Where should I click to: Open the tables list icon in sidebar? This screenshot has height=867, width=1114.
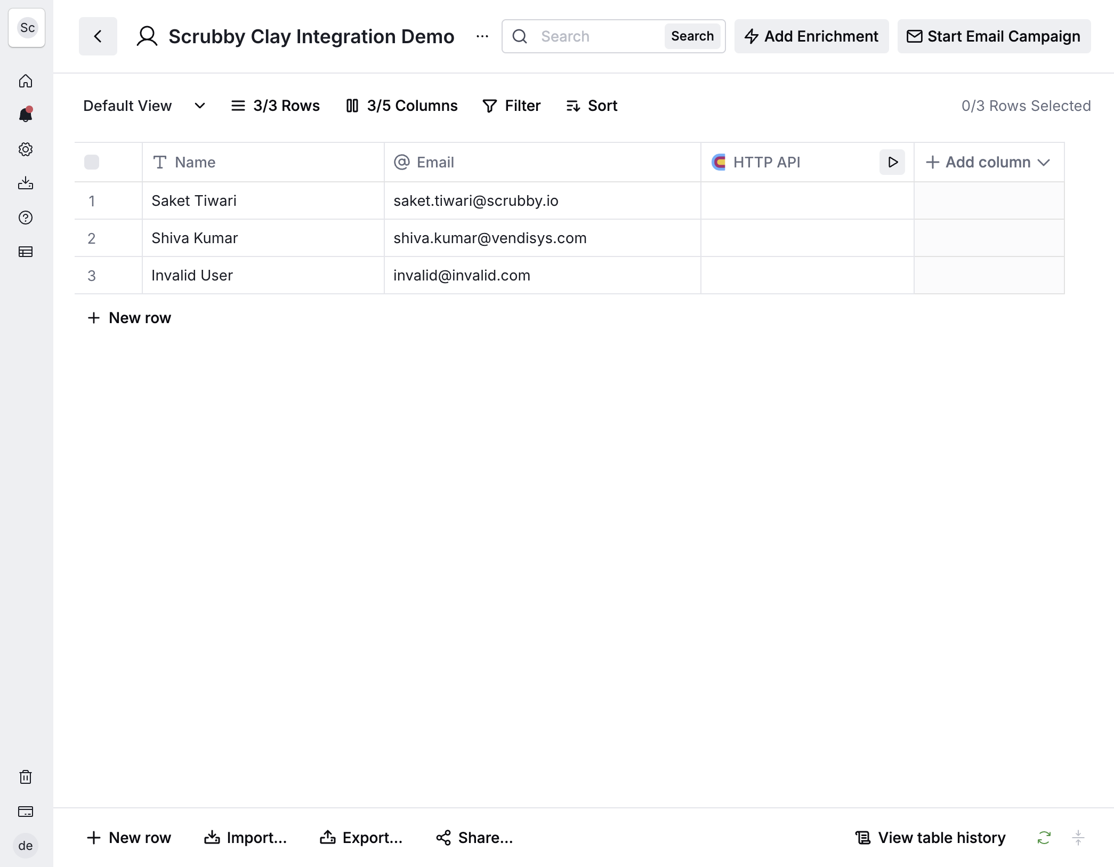(x=26, y=252)
